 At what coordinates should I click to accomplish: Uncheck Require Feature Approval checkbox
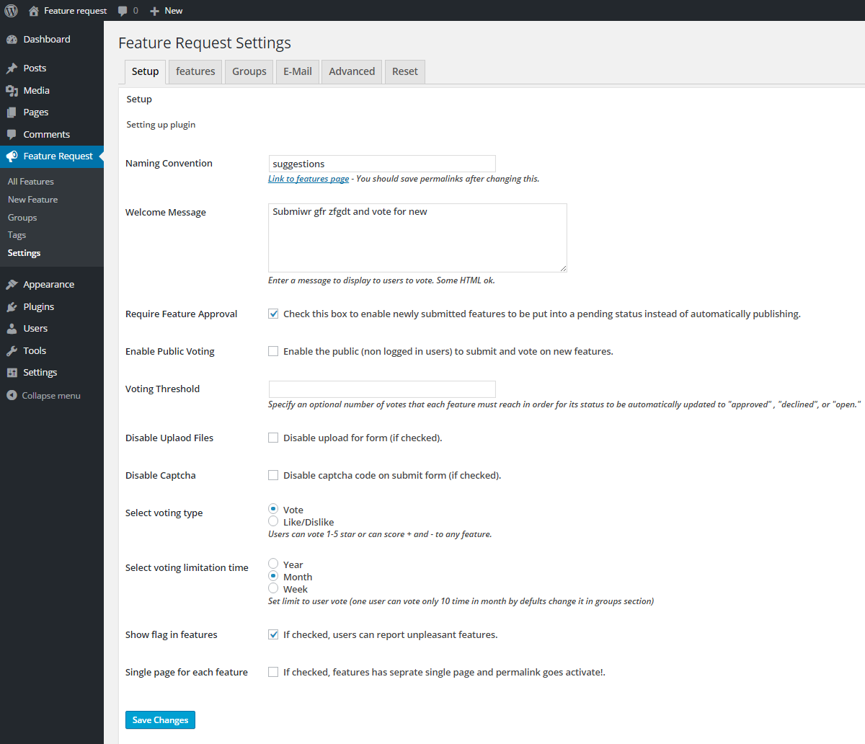pos(273,314)
